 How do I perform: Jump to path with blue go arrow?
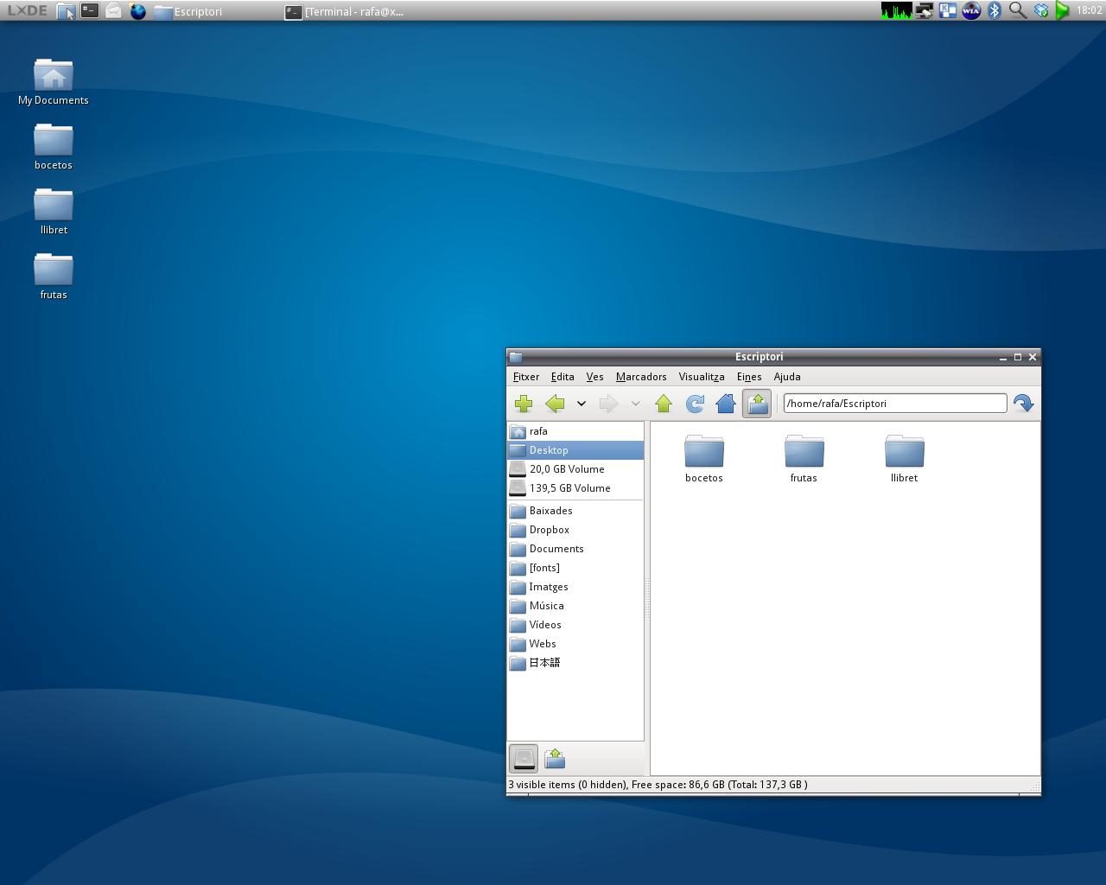pyautogui.click(x=1023, y=404)
